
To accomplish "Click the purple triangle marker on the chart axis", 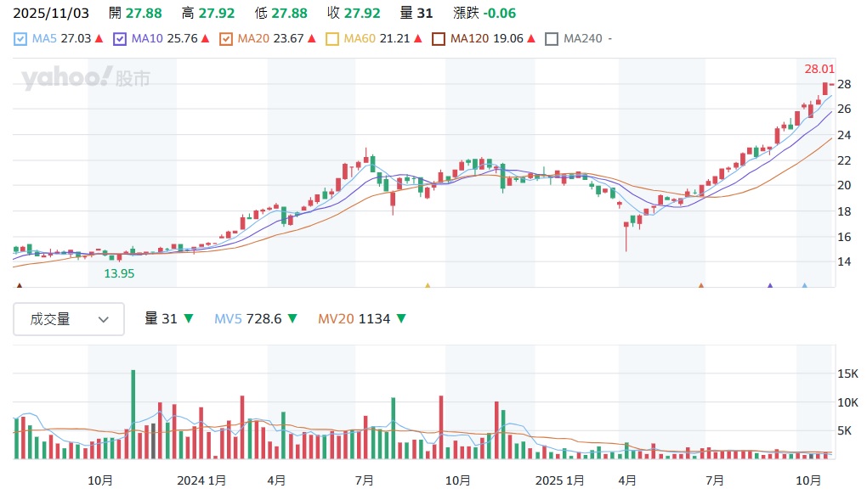I will pyautogui.click(x=770, y=287).
